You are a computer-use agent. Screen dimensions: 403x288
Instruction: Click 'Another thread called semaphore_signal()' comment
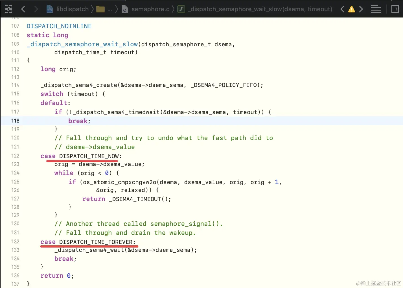[x=139, y=224]
